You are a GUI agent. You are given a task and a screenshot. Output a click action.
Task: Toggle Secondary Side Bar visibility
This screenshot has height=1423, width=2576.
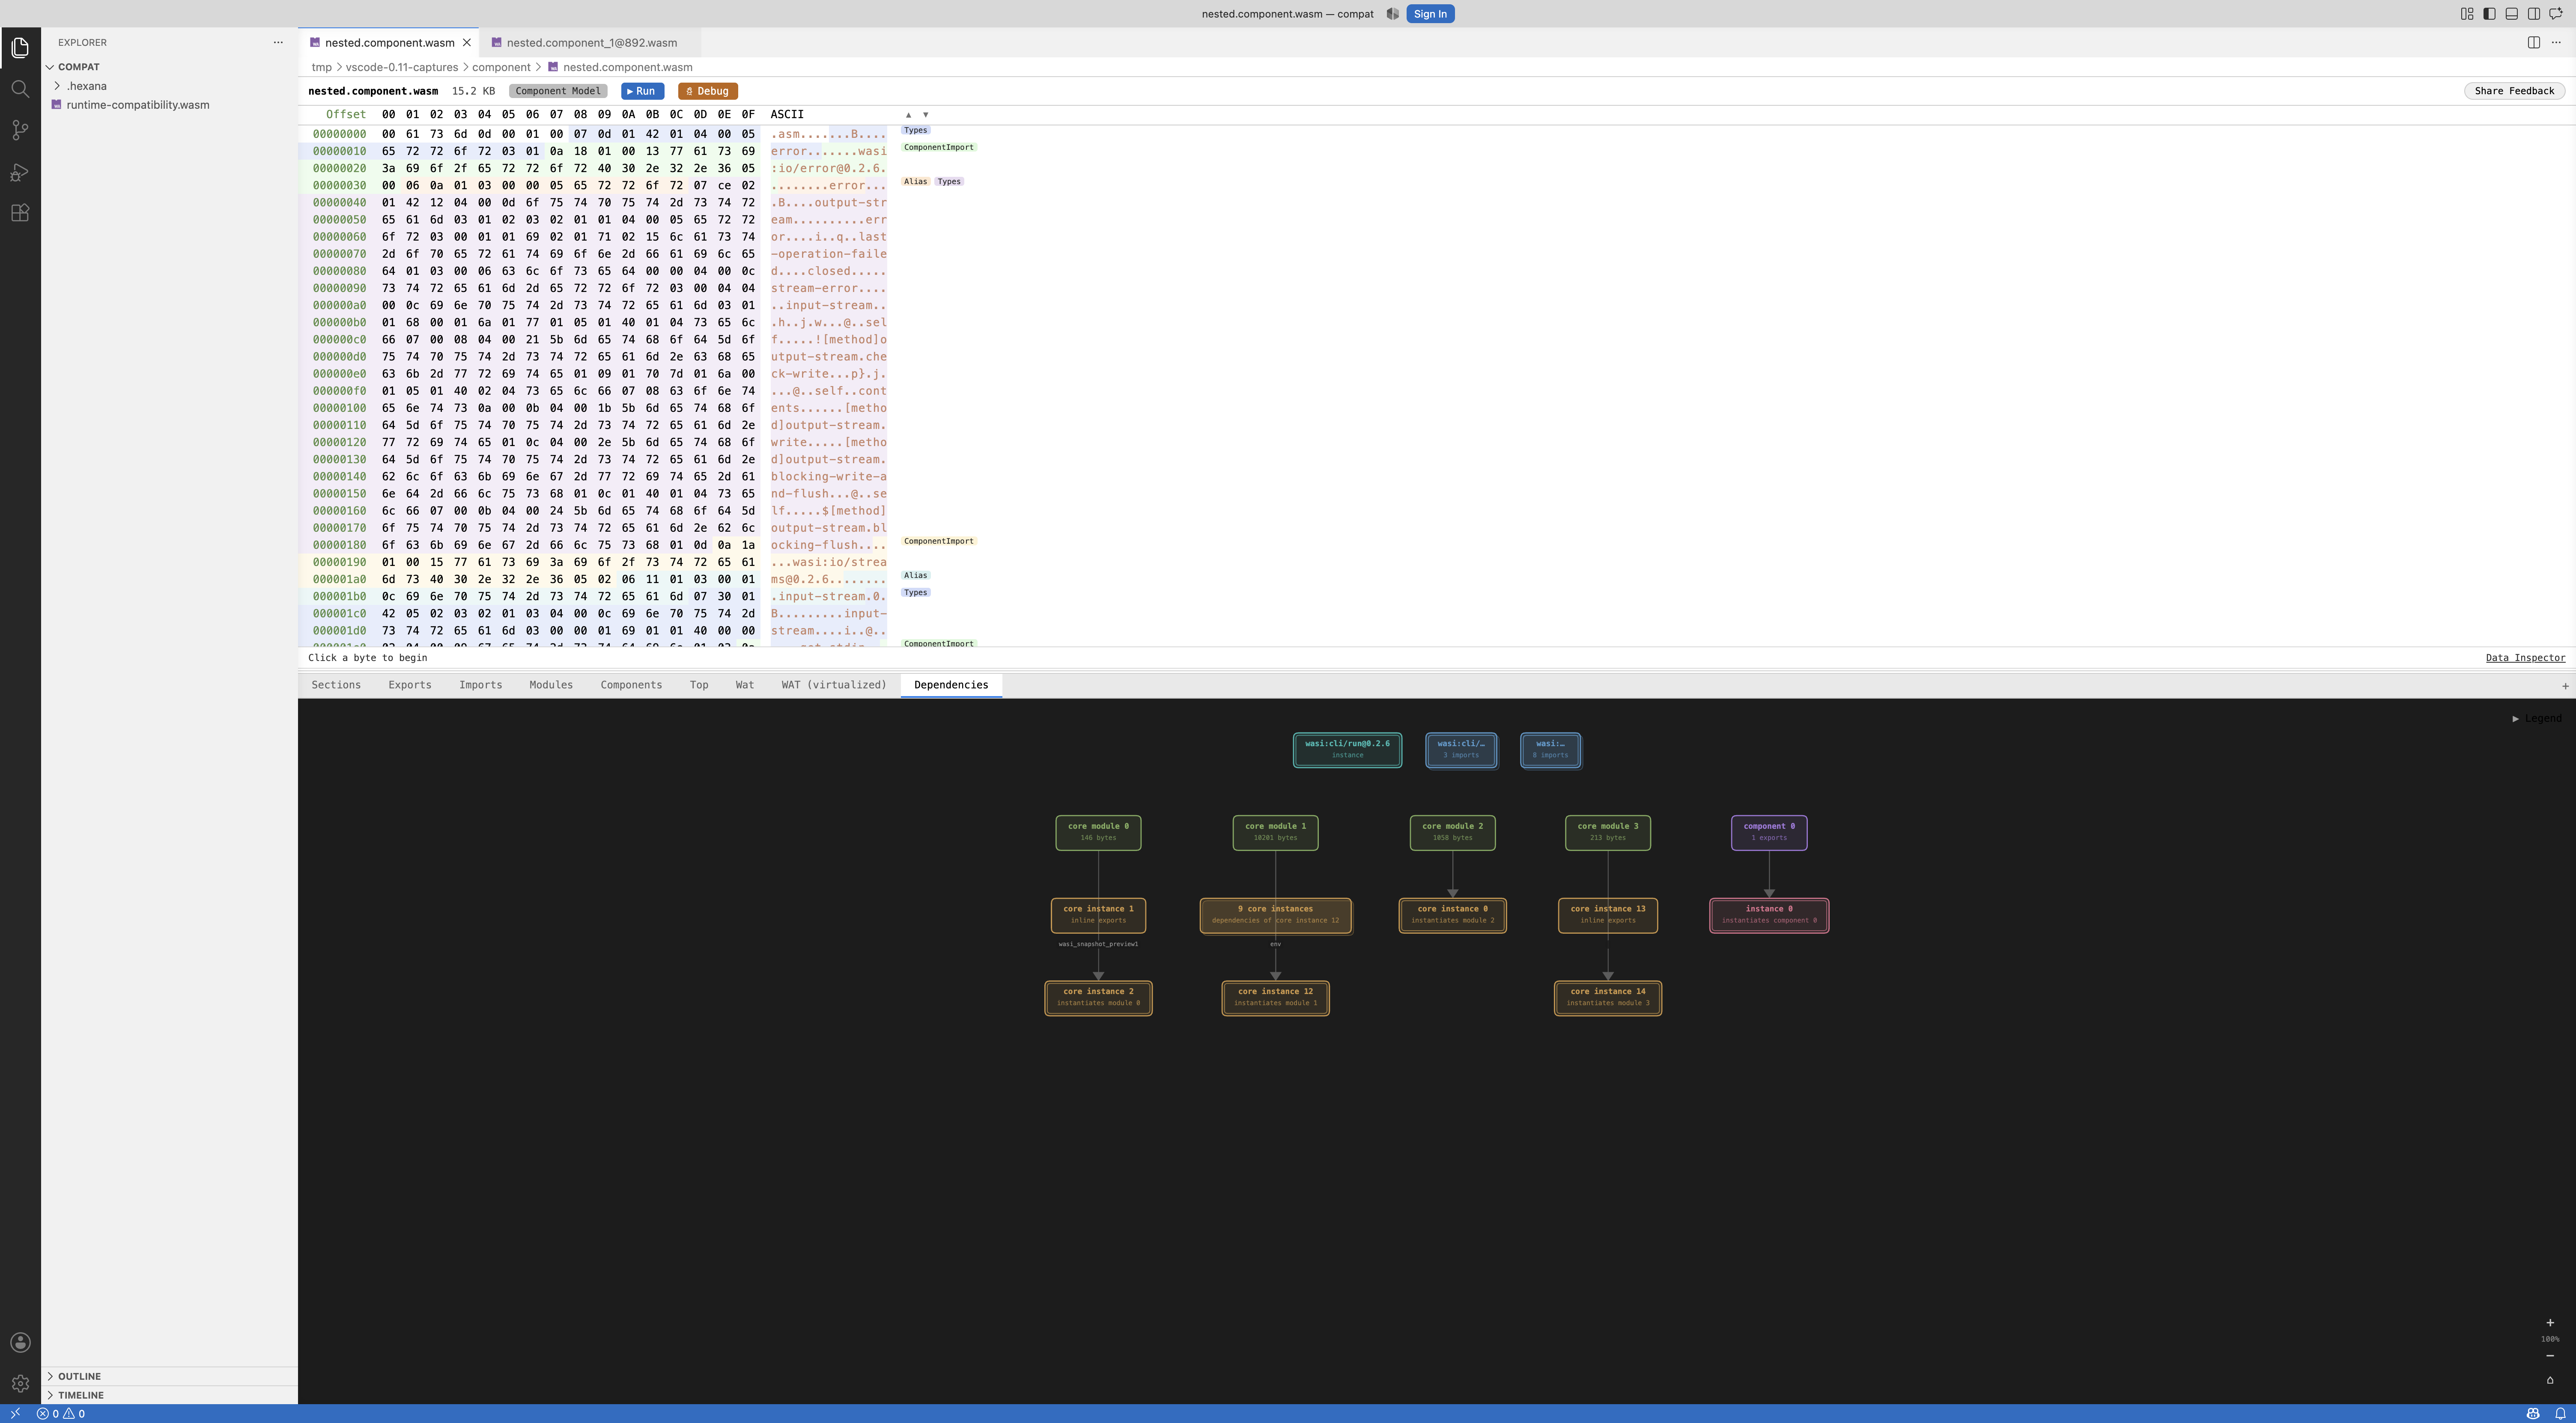pos(2534,14)
